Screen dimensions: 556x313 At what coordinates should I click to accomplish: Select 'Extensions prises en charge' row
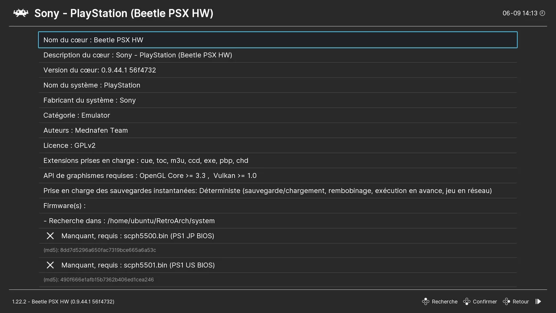tap(278, 160)
